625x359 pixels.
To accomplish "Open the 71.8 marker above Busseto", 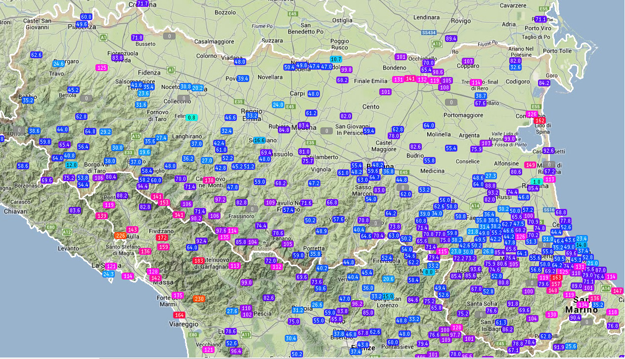I will coord(137,38).
